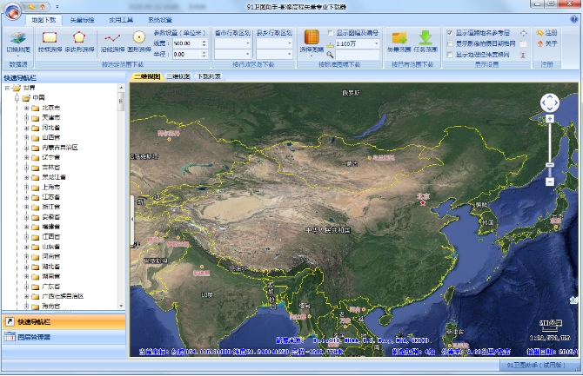Select the 二维视图 view tab

tap(147, 76)
